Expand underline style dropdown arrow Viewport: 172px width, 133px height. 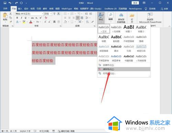29,18
